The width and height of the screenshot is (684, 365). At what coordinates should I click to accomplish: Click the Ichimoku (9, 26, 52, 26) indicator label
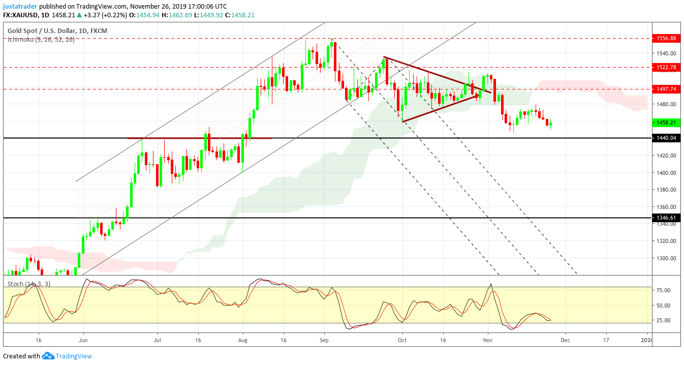click(x=41, y=39)
